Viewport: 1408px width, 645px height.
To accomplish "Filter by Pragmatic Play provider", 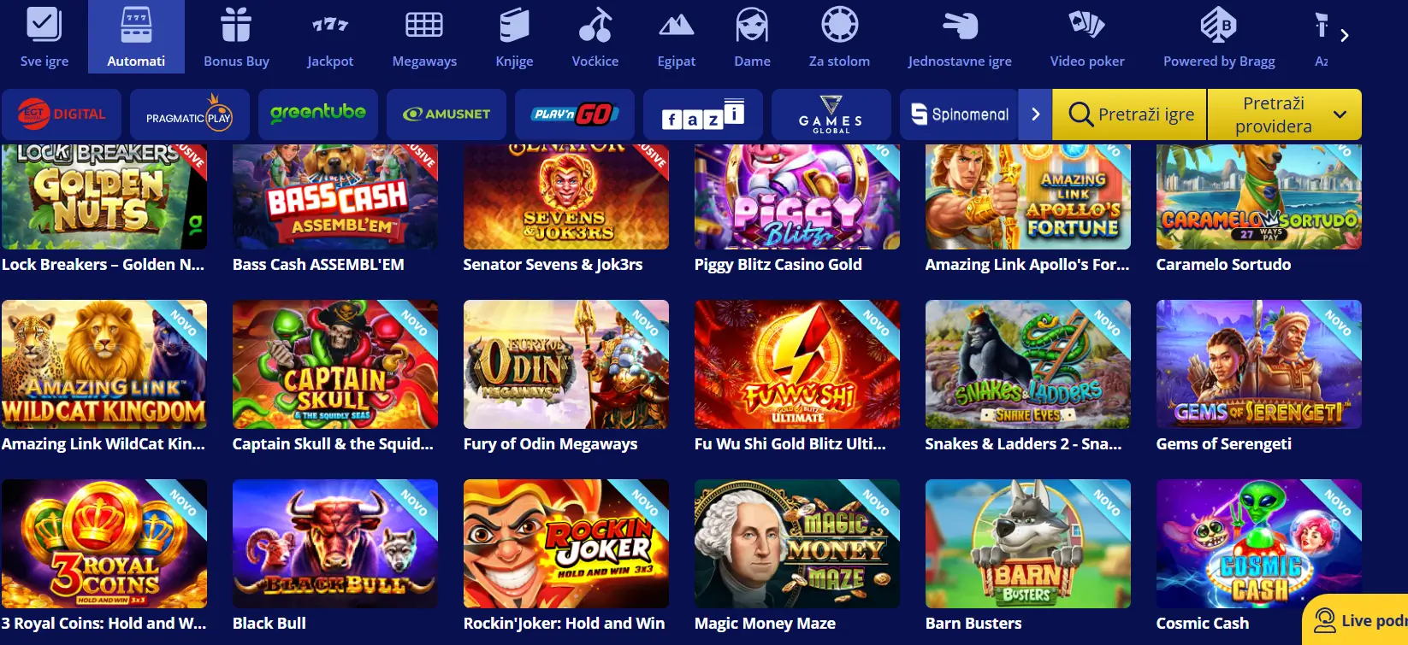I will tap(190, 114).
